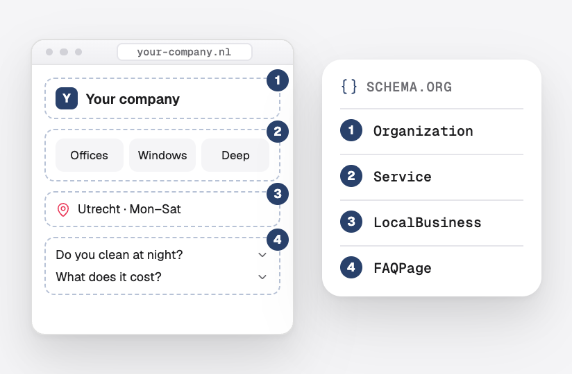Select the Deep service button
Image resolution: width=572 pixels, height=374 pixels.
[x=235, y=155]
